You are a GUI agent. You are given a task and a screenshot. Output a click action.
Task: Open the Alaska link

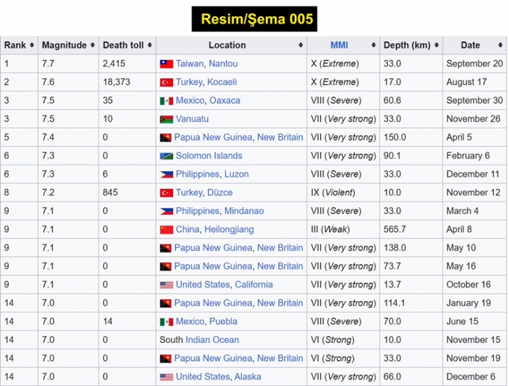coord(248,377)
